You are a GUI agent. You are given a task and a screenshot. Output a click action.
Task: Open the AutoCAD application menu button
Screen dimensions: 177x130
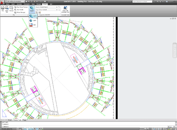[2, 2]
